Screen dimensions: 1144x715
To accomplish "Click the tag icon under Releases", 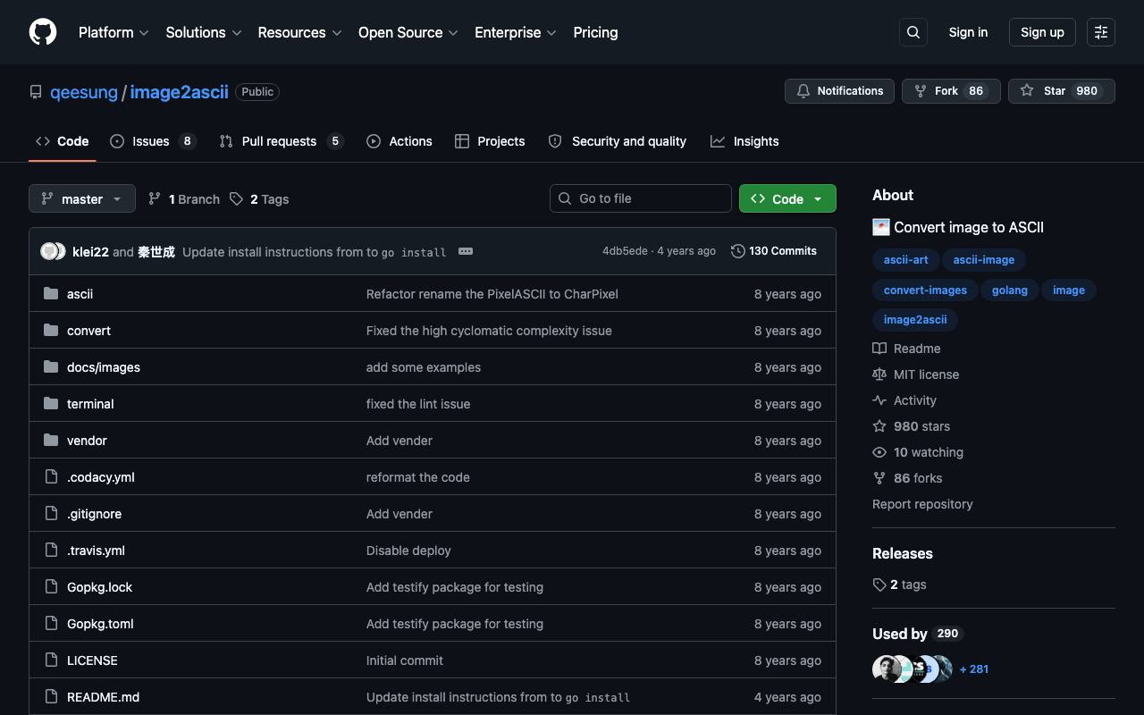I will click(x=879, y=585).
